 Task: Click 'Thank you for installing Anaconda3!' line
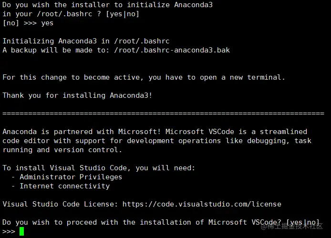(x=77, y=95)
